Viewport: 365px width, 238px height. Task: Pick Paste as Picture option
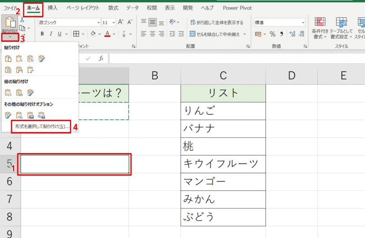31,115
